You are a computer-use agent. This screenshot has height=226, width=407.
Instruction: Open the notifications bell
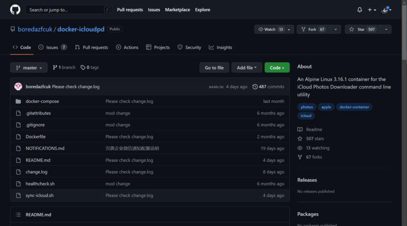pyautogui.click(x=360, y=10)
